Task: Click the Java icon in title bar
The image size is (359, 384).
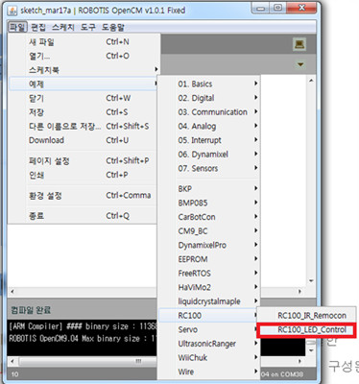Action: click(x=12, y=11)
